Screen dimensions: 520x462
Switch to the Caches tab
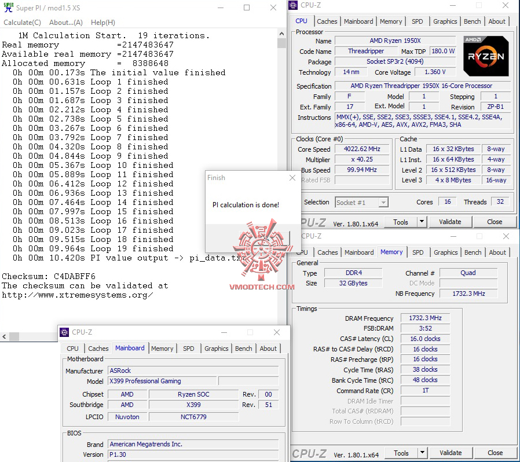(x=327, y=21)
